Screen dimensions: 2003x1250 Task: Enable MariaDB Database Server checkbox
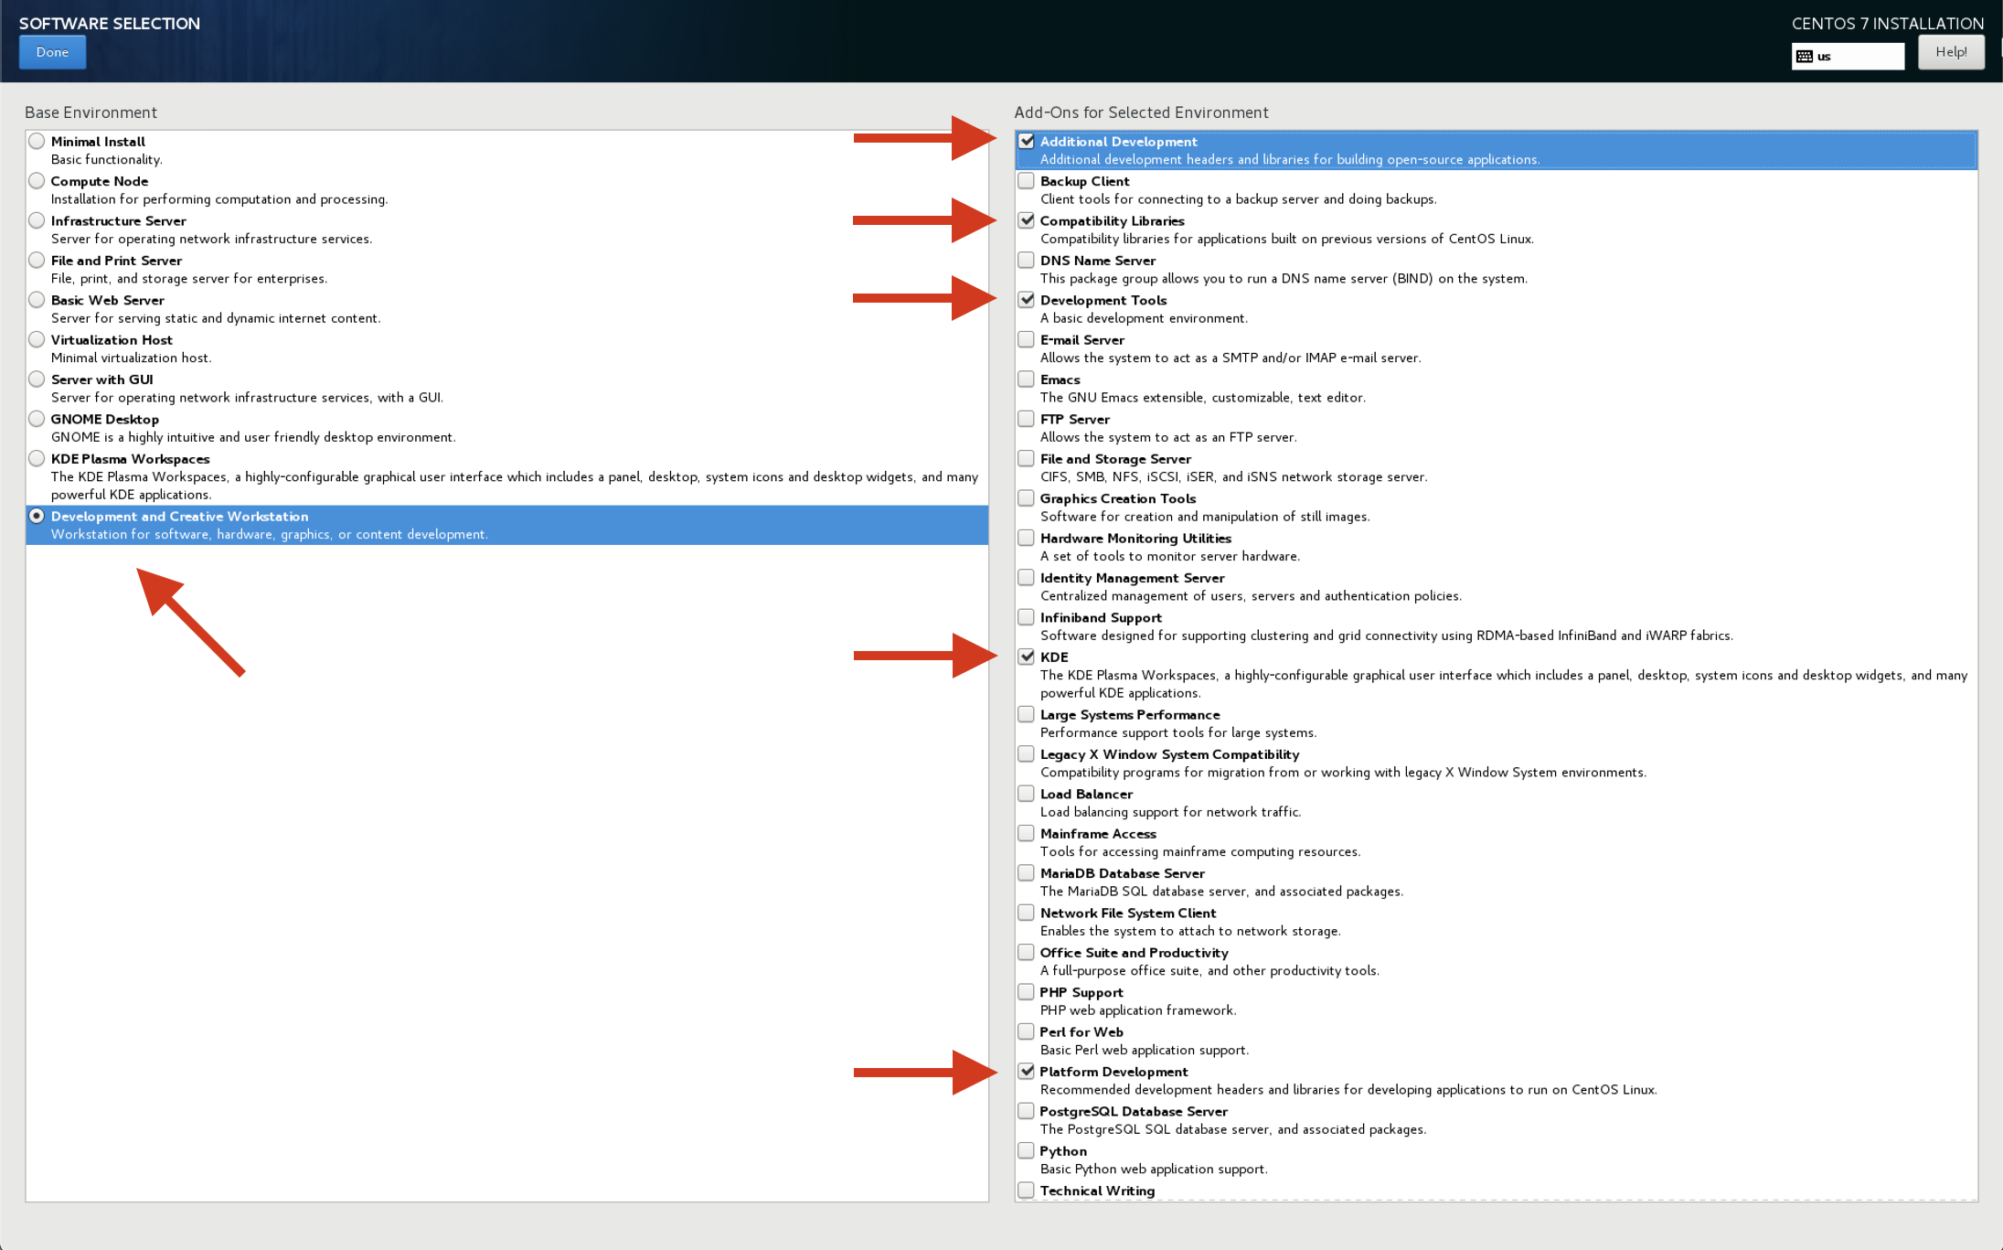pos(1026,873)
